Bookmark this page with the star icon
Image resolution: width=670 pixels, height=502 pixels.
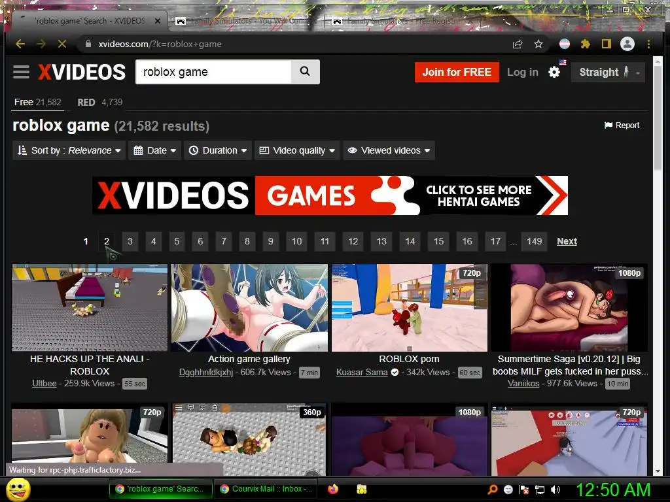[x=538, y=44]
